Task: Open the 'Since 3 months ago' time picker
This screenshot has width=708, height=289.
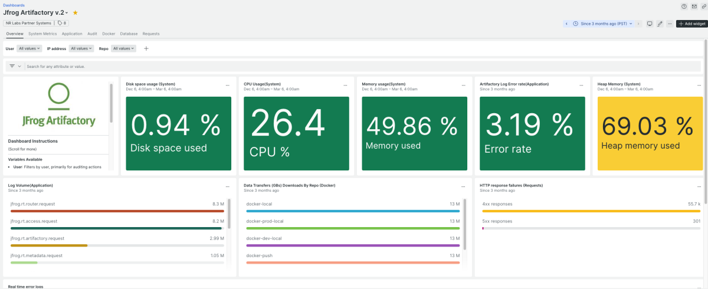Action: (x=602, y=24)
